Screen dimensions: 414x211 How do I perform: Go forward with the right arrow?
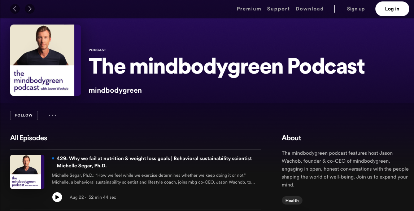pyautogui.click(x=30, y=9)
